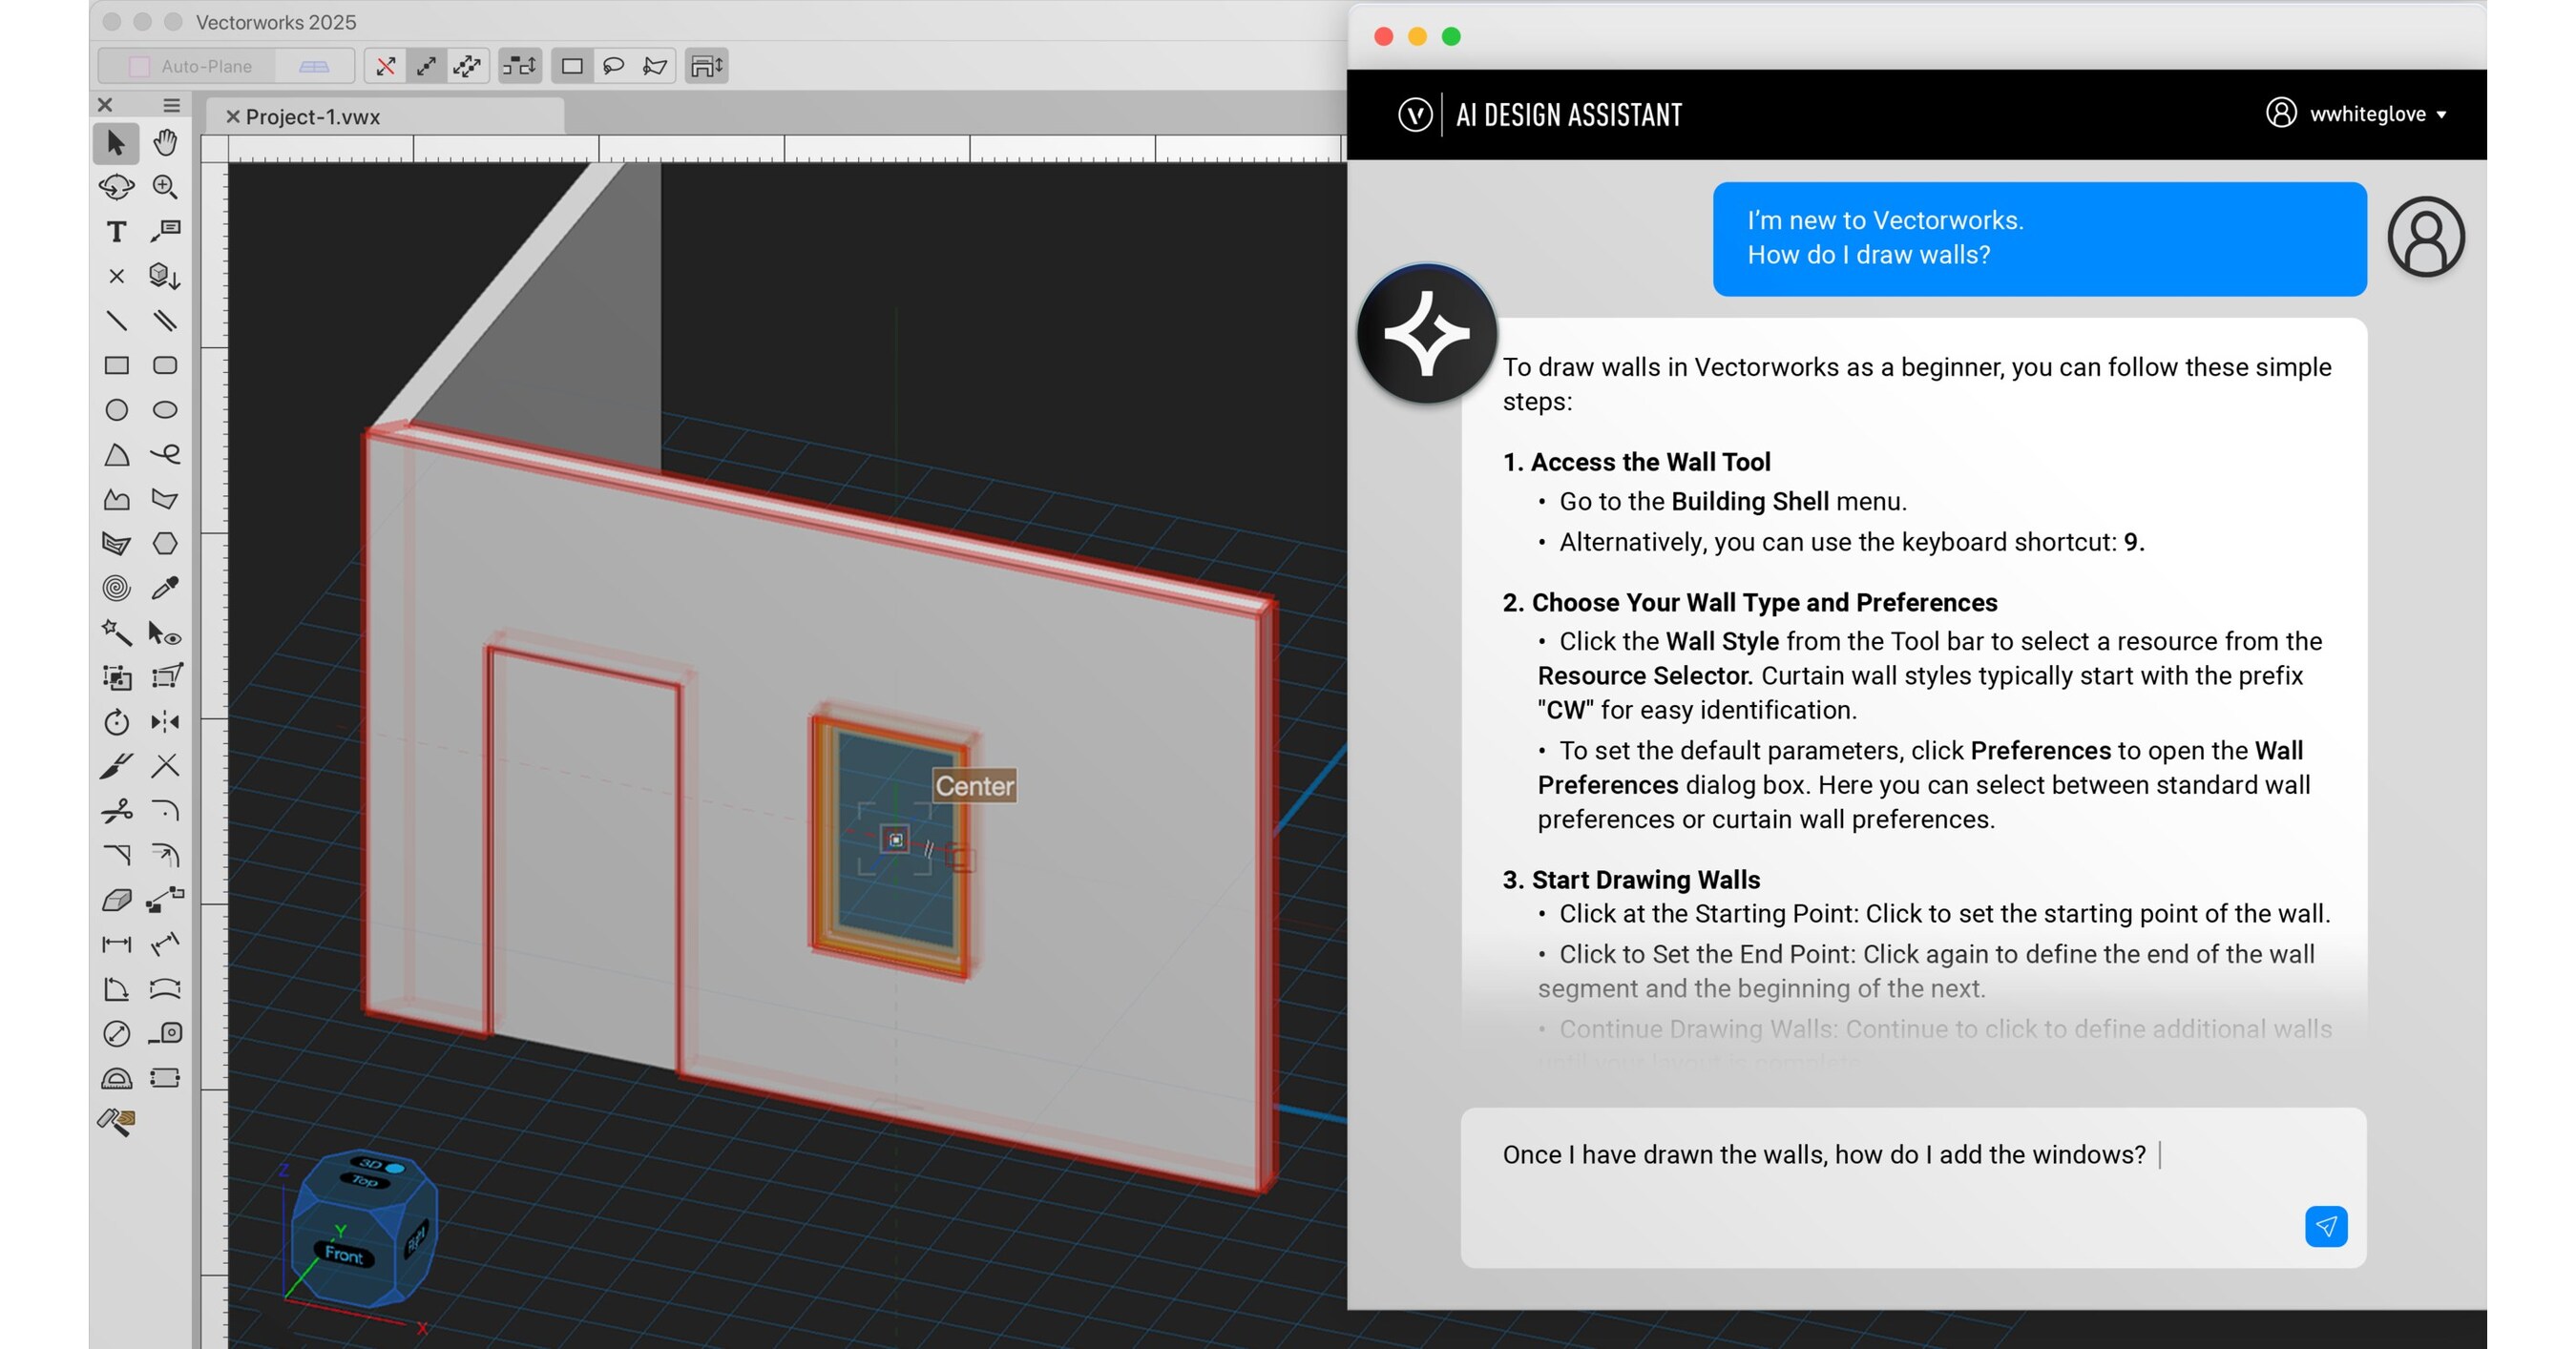The width and height of the screenshot is (2576, 1349).
Task: Close the Project-1.vwx tab
Action: coord(232,117)
